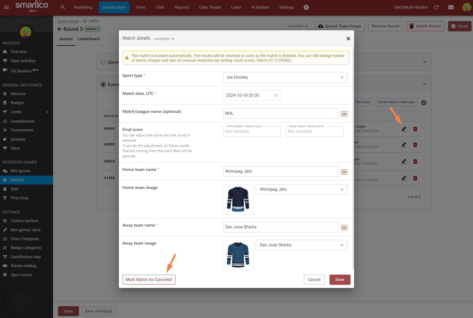Open the Reports menu
Viewport: 473px width, 318px height.
click(x=182, y=7)
